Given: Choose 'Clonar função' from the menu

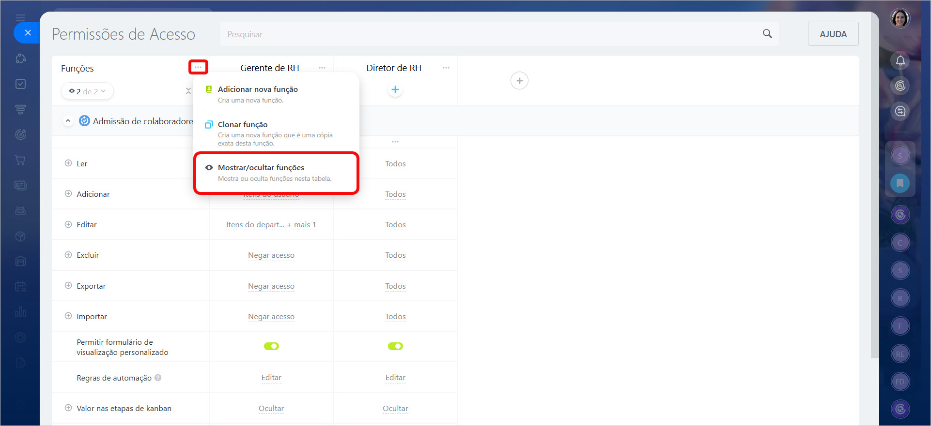Looking at the screenshot, I should coord(276,133).
